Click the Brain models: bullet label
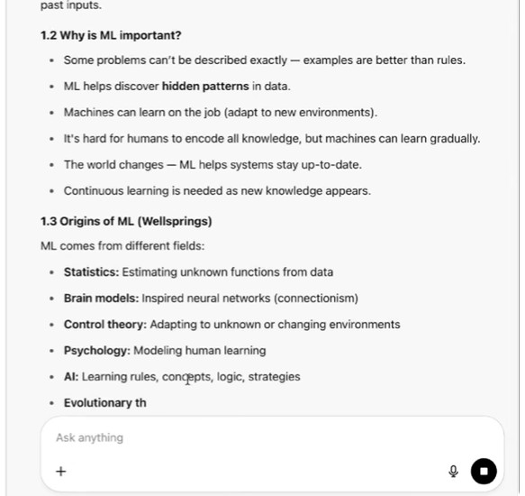 click(101, 299)
